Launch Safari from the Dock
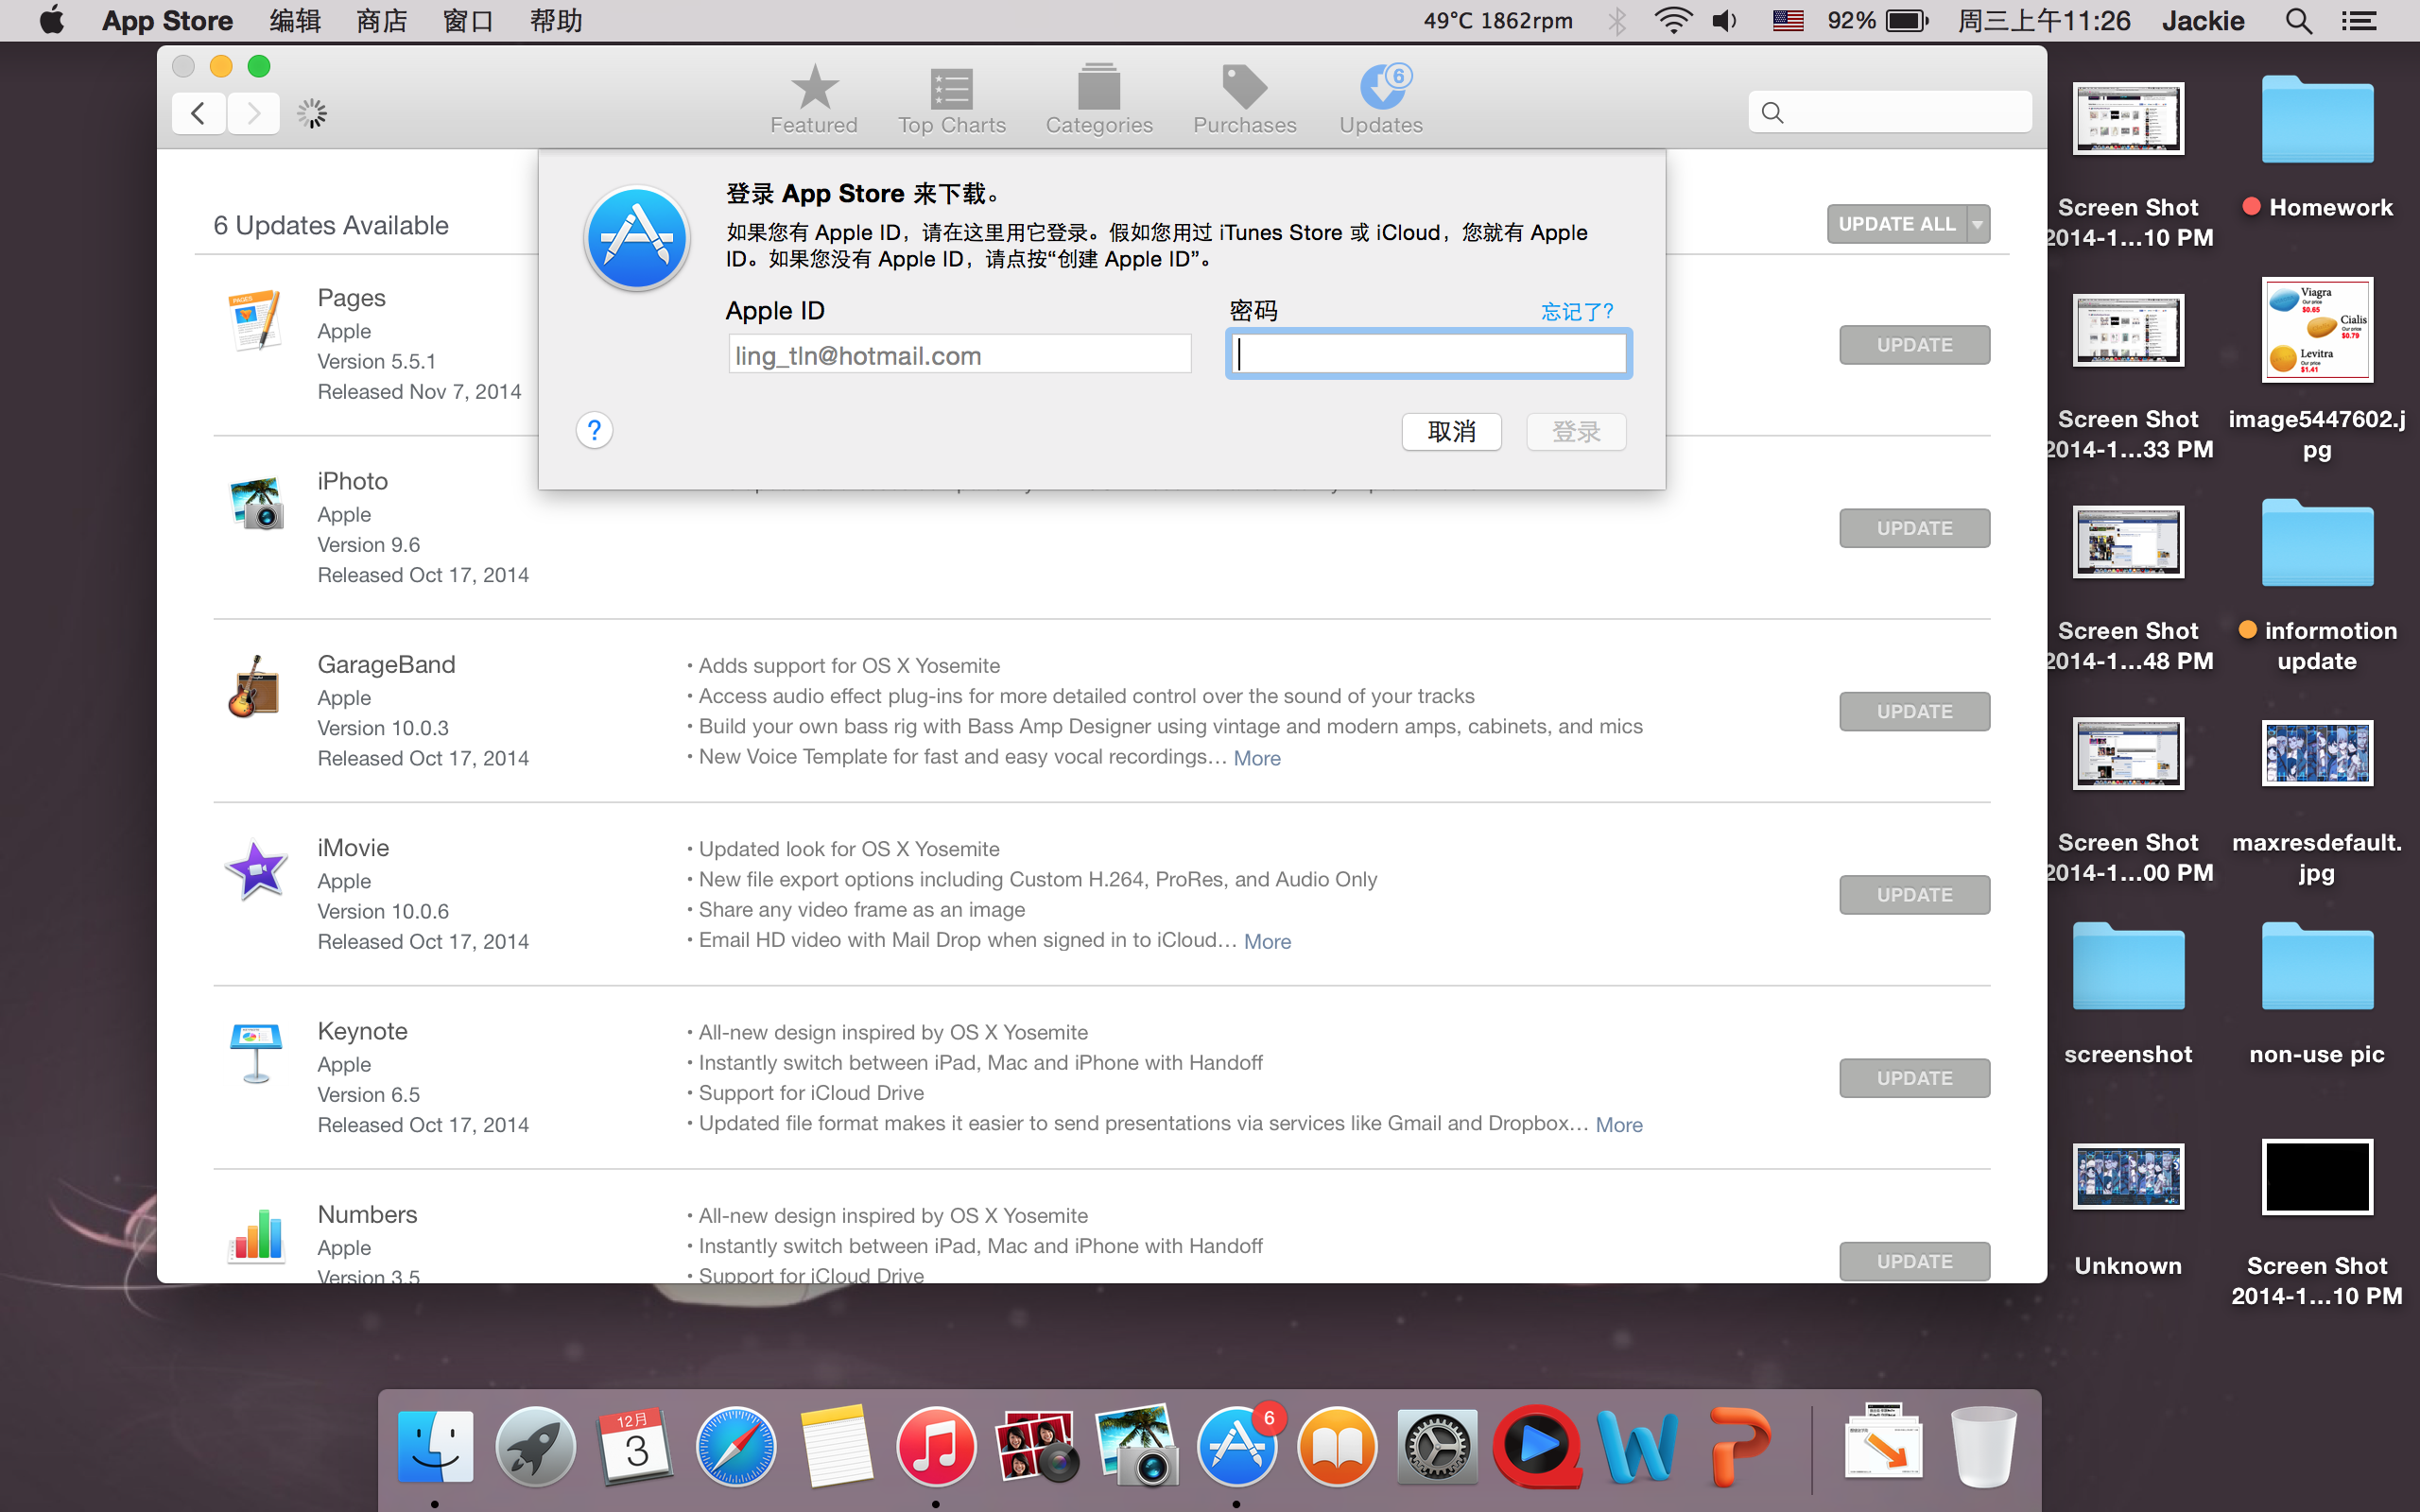This screenshot has width=2420, height=1512. 736,1446
